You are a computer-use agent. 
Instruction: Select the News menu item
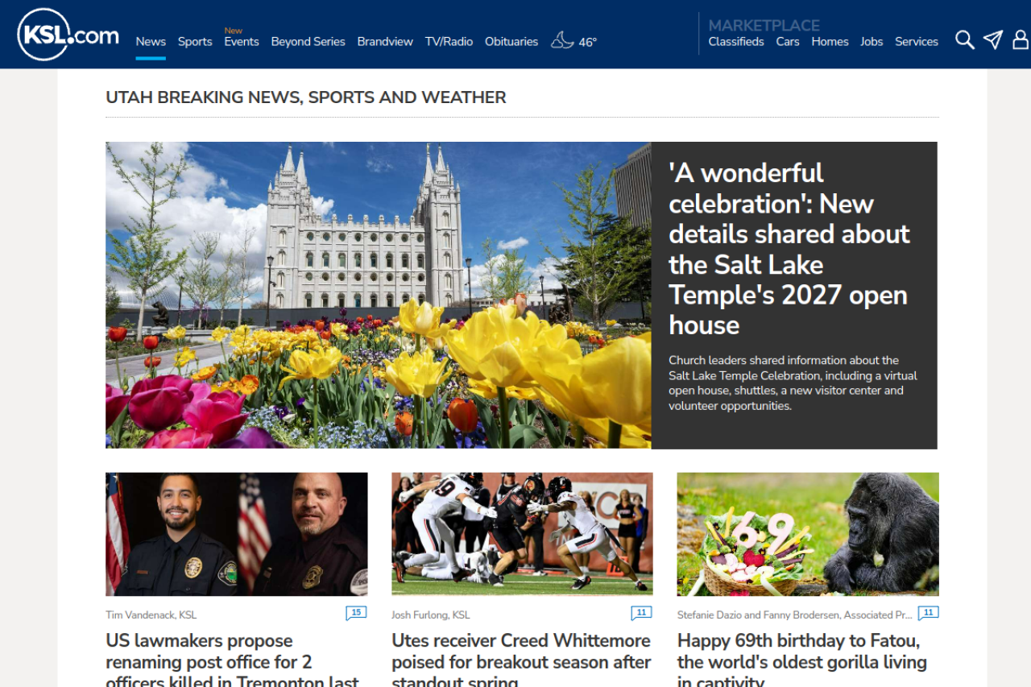coord(151,42)
